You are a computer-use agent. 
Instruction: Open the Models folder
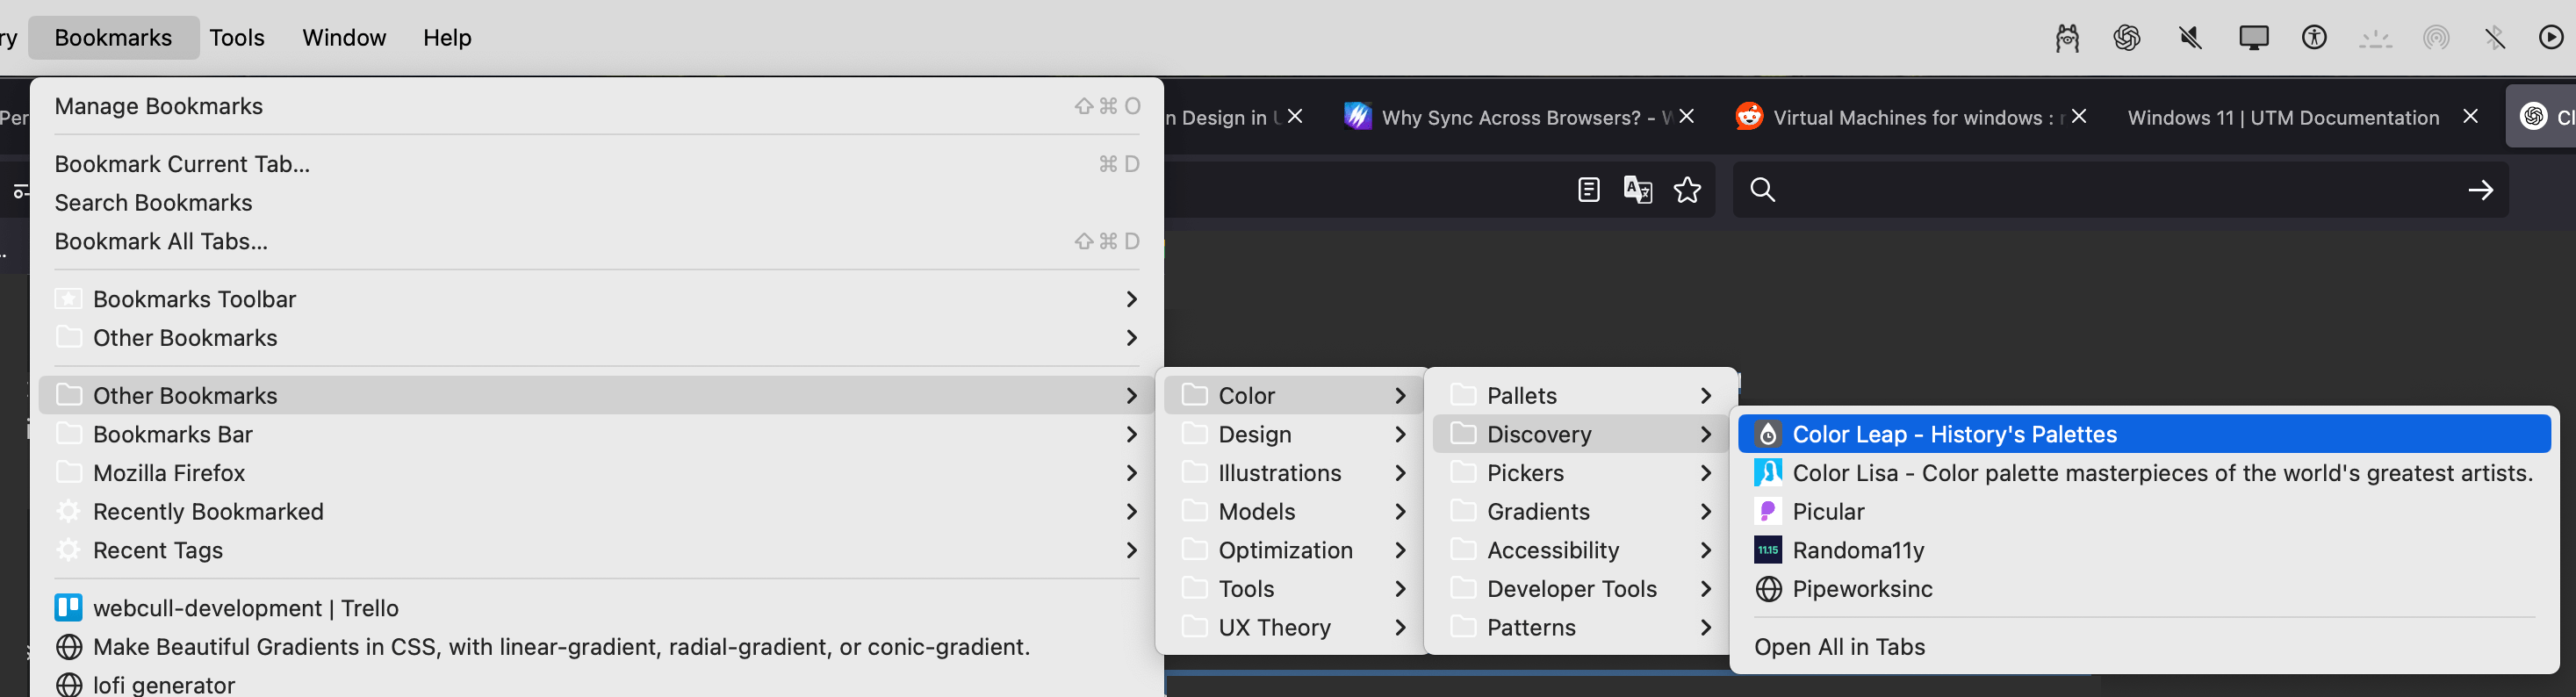tap(1292, 512)
